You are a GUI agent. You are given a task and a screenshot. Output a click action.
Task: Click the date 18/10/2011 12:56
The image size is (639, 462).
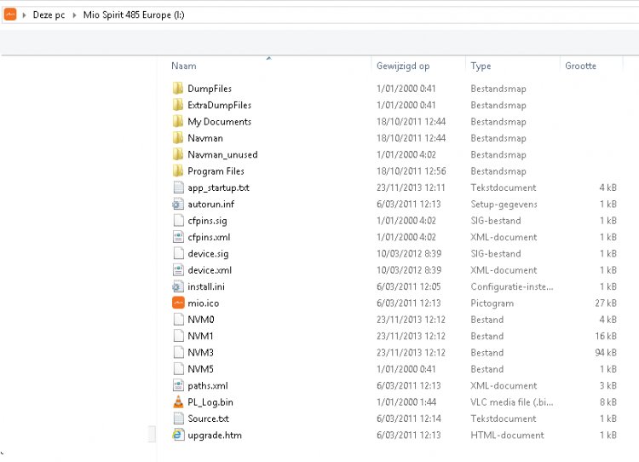[x=412, y=170]
